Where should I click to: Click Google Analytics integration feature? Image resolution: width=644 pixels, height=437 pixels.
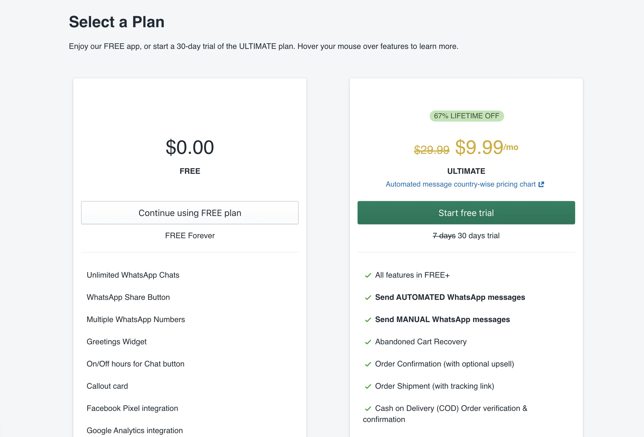pos(135,431)
